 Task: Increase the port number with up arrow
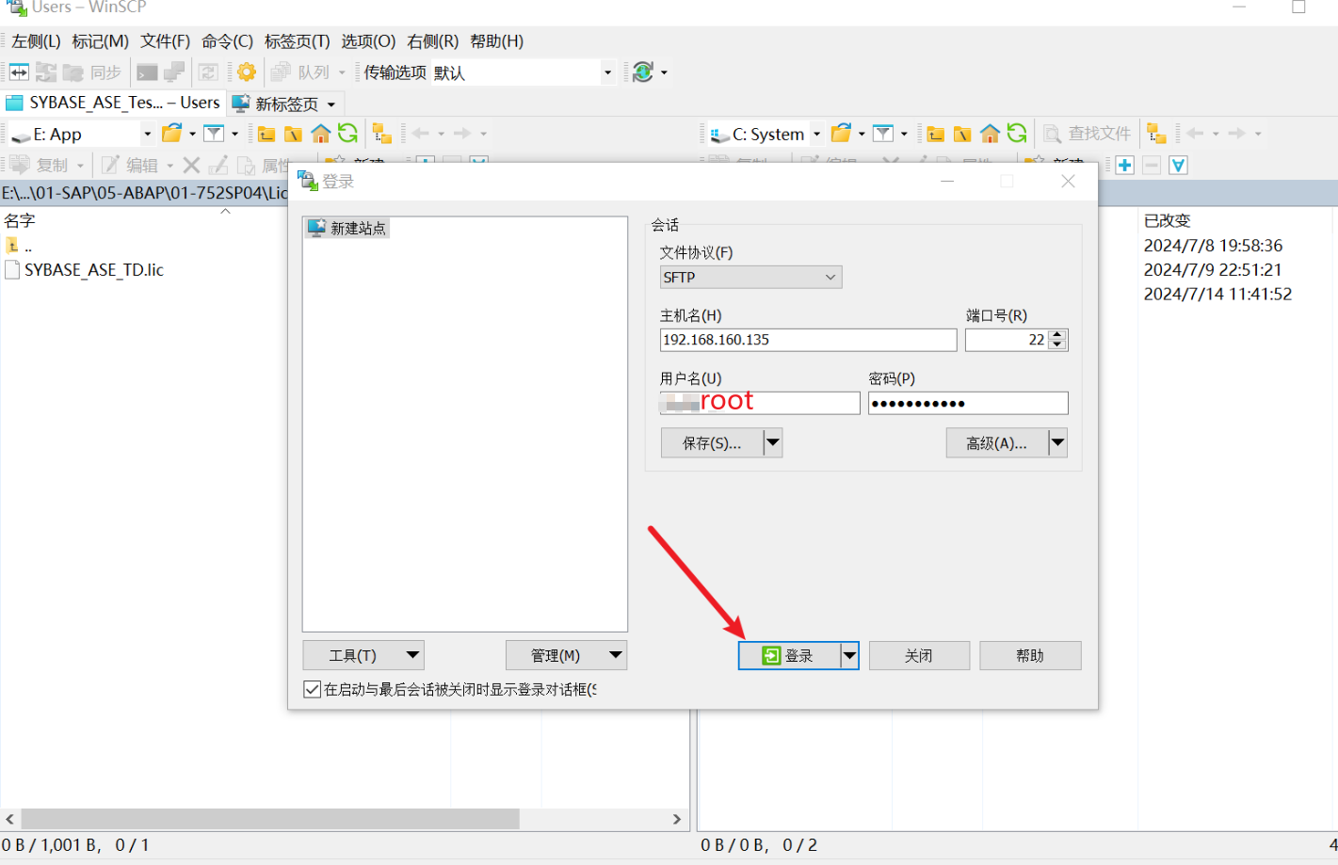point(1057,334)
